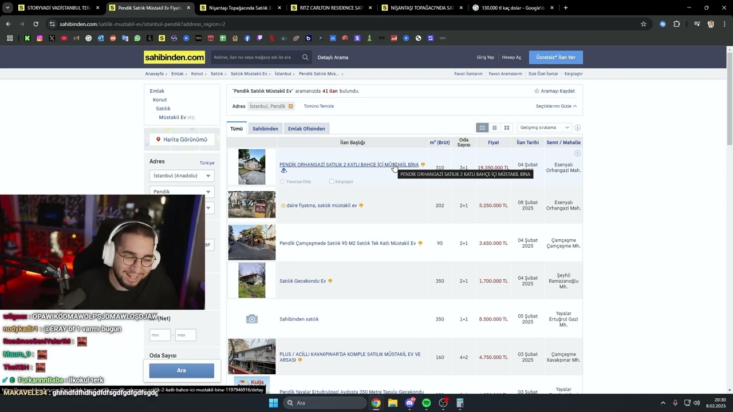Bookmark this page with the star icon

[644, 24]
